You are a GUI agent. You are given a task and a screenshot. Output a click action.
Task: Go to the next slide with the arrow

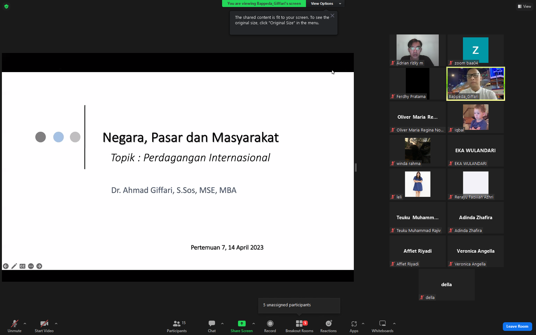coord(39,266)
